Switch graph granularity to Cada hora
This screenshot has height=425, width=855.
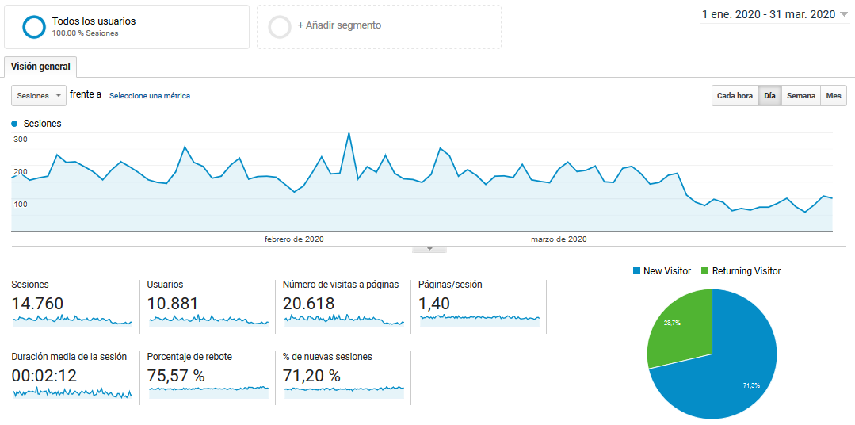pyautogui.click(x=735, y=95)
